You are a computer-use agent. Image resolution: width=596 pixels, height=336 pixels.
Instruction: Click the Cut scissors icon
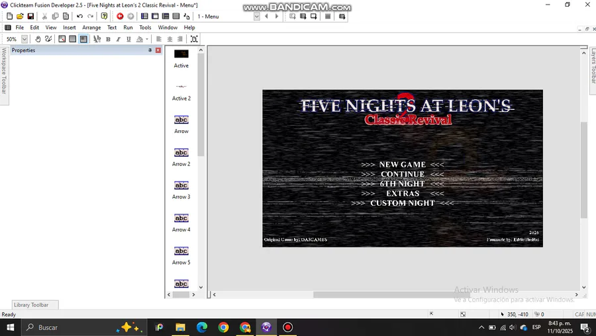[44, 17]
